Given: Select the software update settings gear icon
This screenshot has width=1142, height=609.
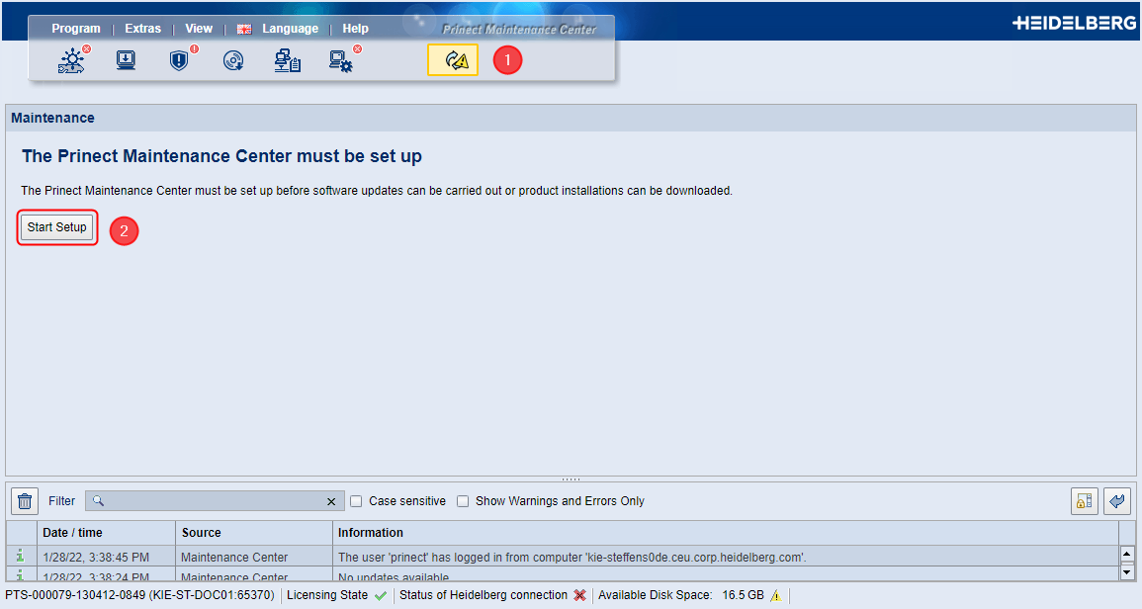Looking at the screenshot, I should 72,59.
